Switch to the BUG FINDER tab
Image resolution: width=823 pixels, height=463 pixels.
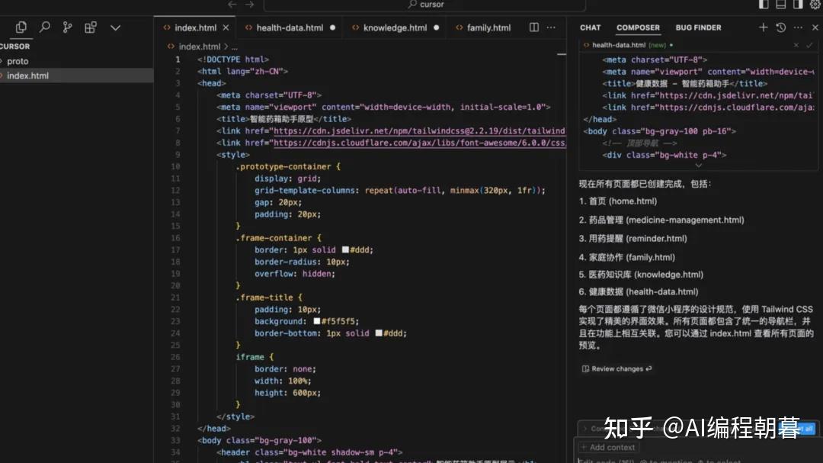698,27
